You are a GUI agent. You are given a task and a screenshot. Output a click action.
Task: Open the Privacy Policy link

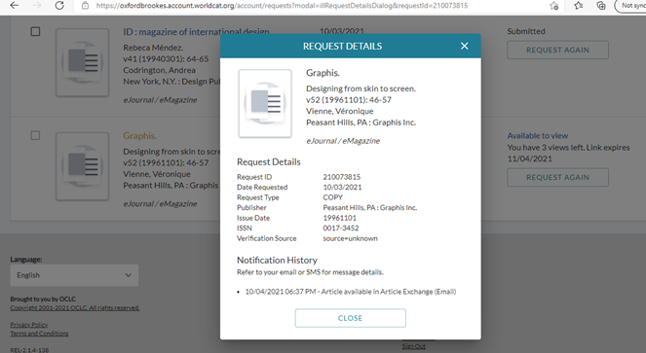29,325
